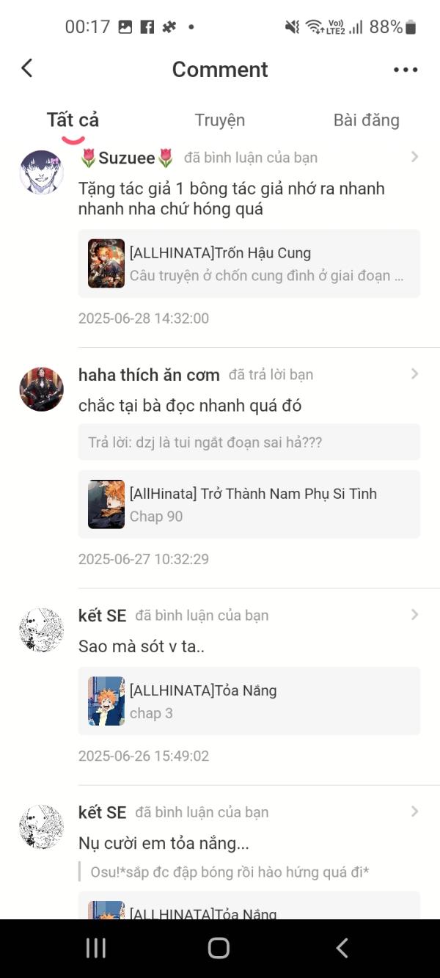Tap the back arrow beside Comment title
The image size is (440, 978).
coord(27,68)
